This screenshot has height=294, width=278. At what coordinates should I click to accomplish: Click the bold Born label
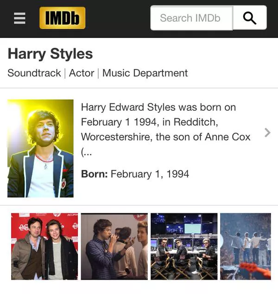click(x=94, y=174)
